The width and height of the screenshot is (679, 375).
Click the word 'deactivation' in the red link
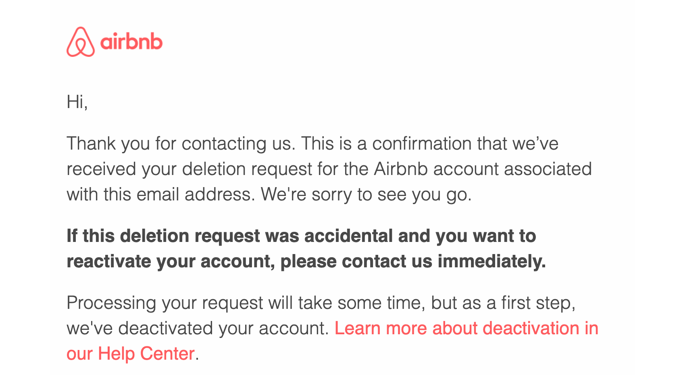(531, 328)
